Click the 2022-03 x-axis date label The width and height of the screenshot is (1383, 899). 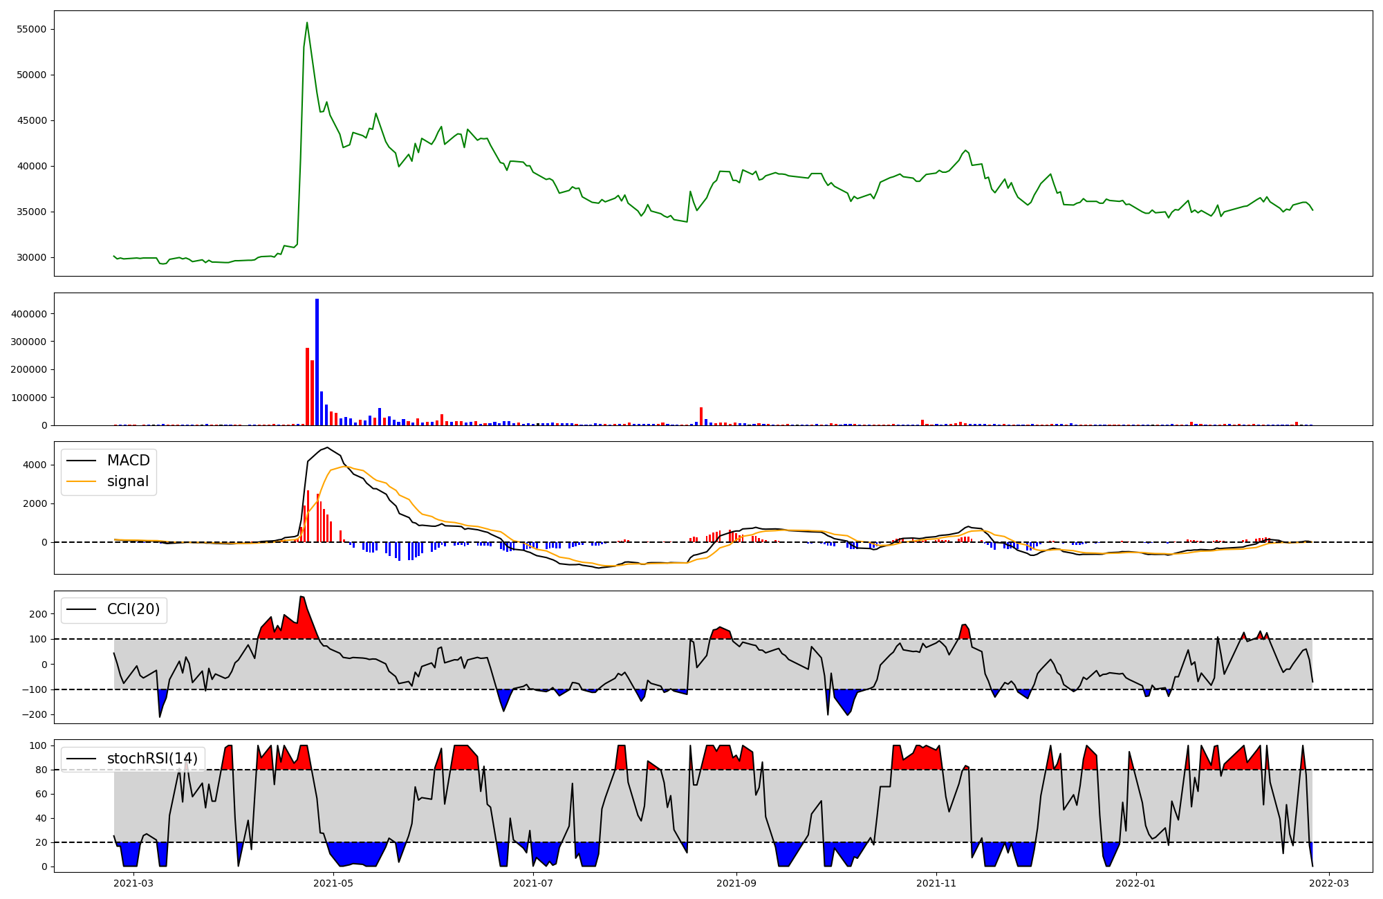click(1329, 883)
